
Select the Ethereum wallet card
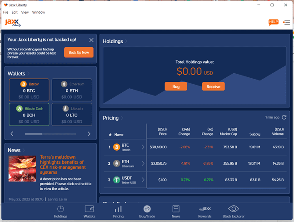72,90
